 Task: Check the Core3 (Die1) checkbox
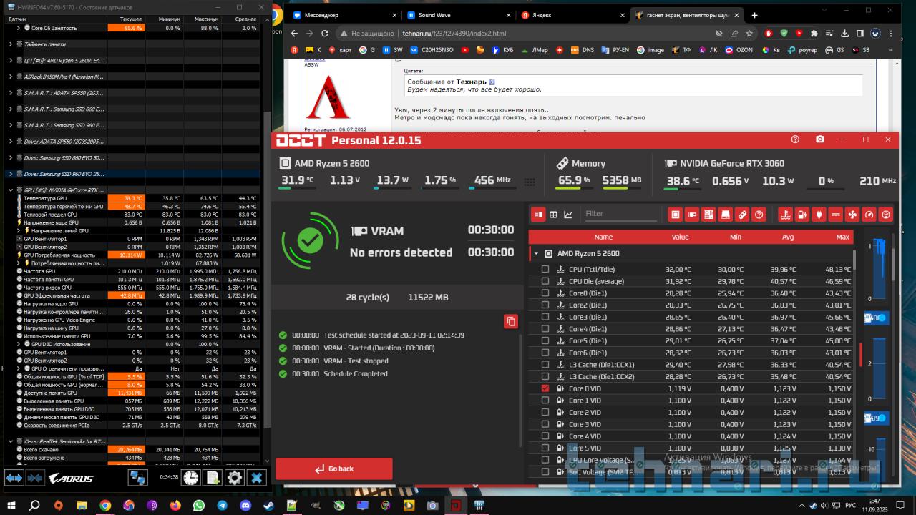545,317
